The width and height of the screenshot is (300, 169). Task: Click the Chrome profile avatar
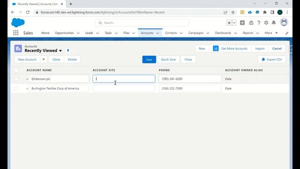pos(280,12)
